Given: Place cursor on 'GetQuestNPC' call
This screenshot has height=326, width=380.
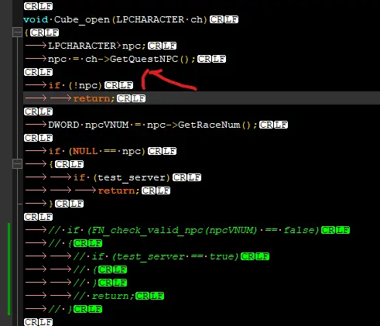Looking at the screenshot, I should pyautogui.click(x=144, y=59).
